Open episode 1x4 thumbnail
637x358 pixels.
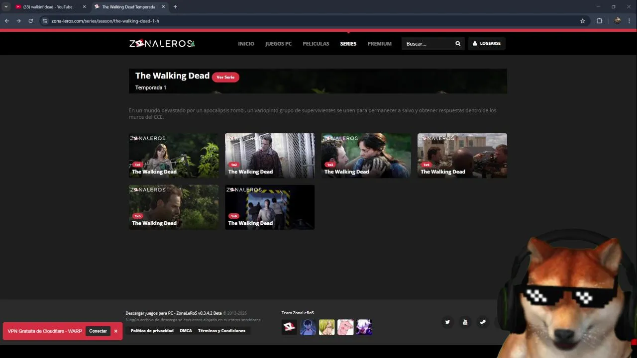pyautogui.click(x=462, y=156)
